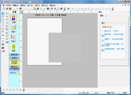
Task: Select the diamond shape tool
Action: click(3, 26)
